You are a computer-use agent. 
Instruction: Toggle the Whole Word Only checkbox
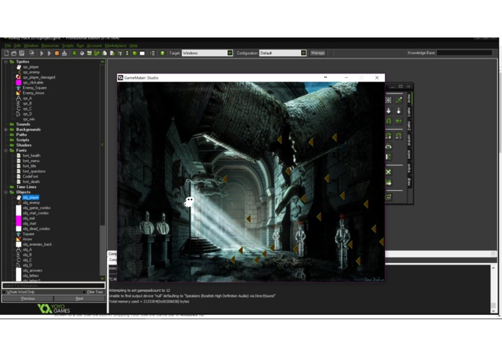(4, 292)
